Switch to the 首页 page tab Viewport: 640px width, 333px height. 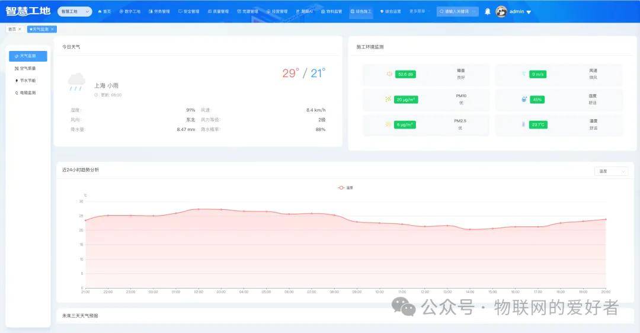[x=12, y=29]
